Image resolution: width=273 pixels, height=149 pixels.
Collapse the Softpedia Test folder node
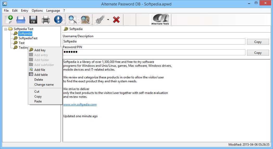click(x=5, y=29)
